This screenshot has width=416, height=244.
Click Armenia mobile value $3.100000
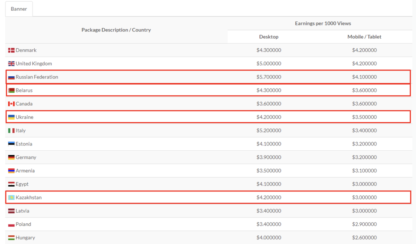tap(364, 171)
